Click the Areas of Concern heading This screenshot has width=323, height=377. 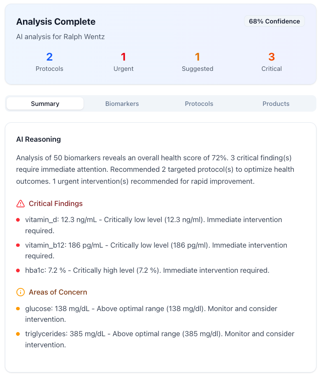point(58,292)
